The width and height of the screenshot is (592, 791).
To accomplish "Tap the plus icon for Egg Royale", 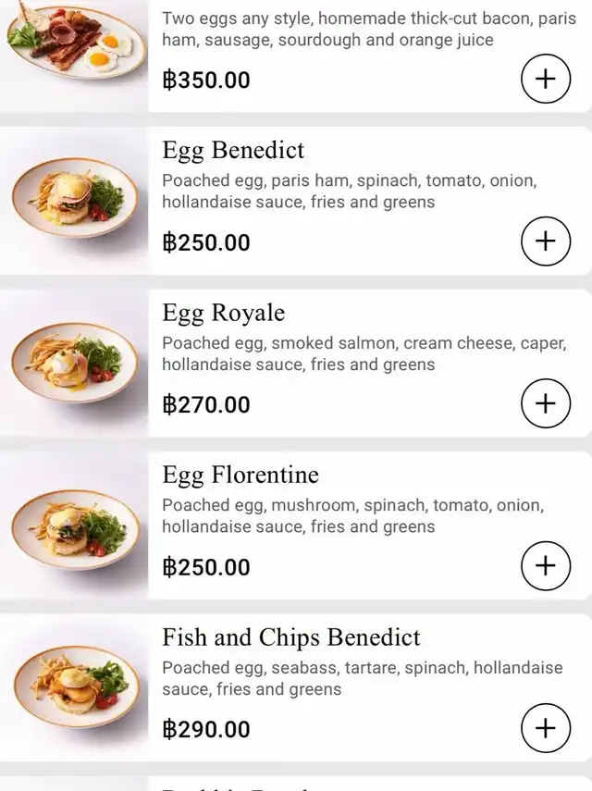I will click(x=546, y=403).
